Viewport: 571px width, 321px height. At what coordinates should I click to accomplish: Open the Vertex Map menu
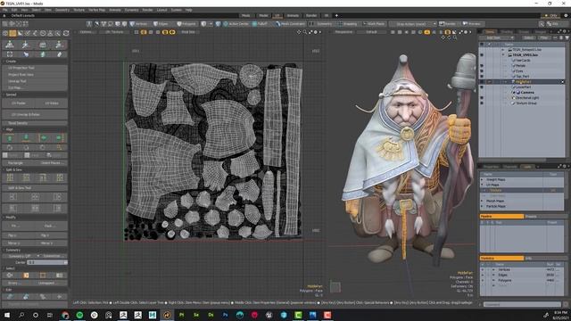pos(96,10)
